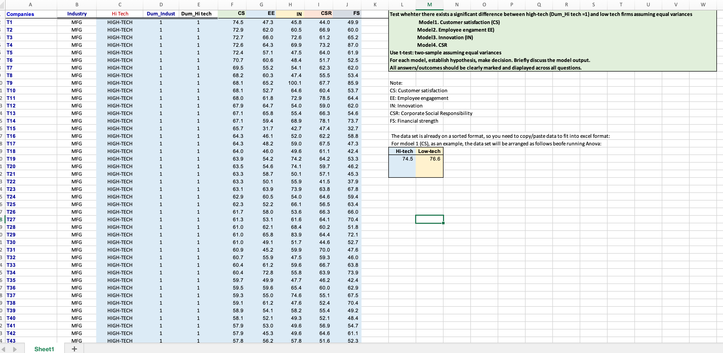Viewport: 723px width, 353px height.
Task: Select the Dum_Indust header cell
Action: click(x=160, y=14)
